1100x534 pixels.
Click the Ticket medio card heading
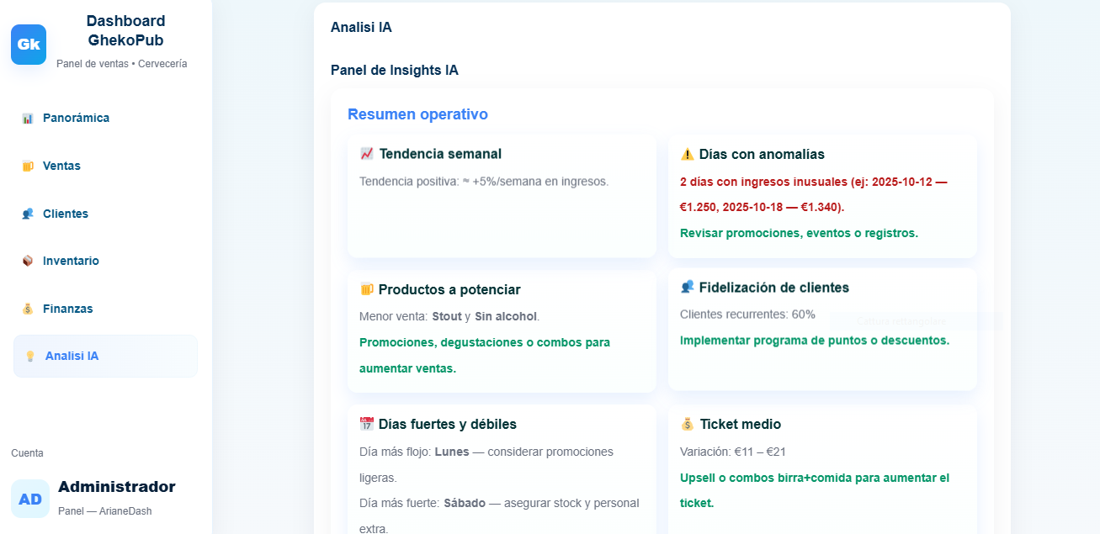[740, 425]
